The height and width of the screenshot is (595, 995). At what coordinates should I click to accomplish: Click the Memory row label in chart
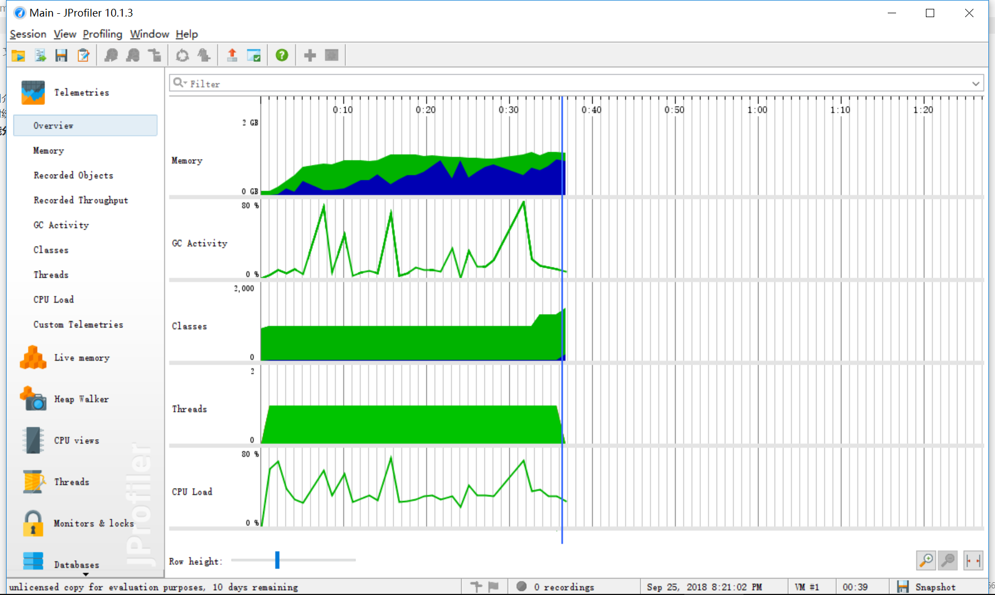click(187, 161)
